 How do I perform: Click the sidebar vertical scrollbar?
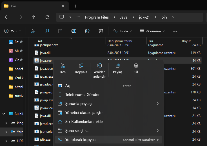click(x=26, y=111)
